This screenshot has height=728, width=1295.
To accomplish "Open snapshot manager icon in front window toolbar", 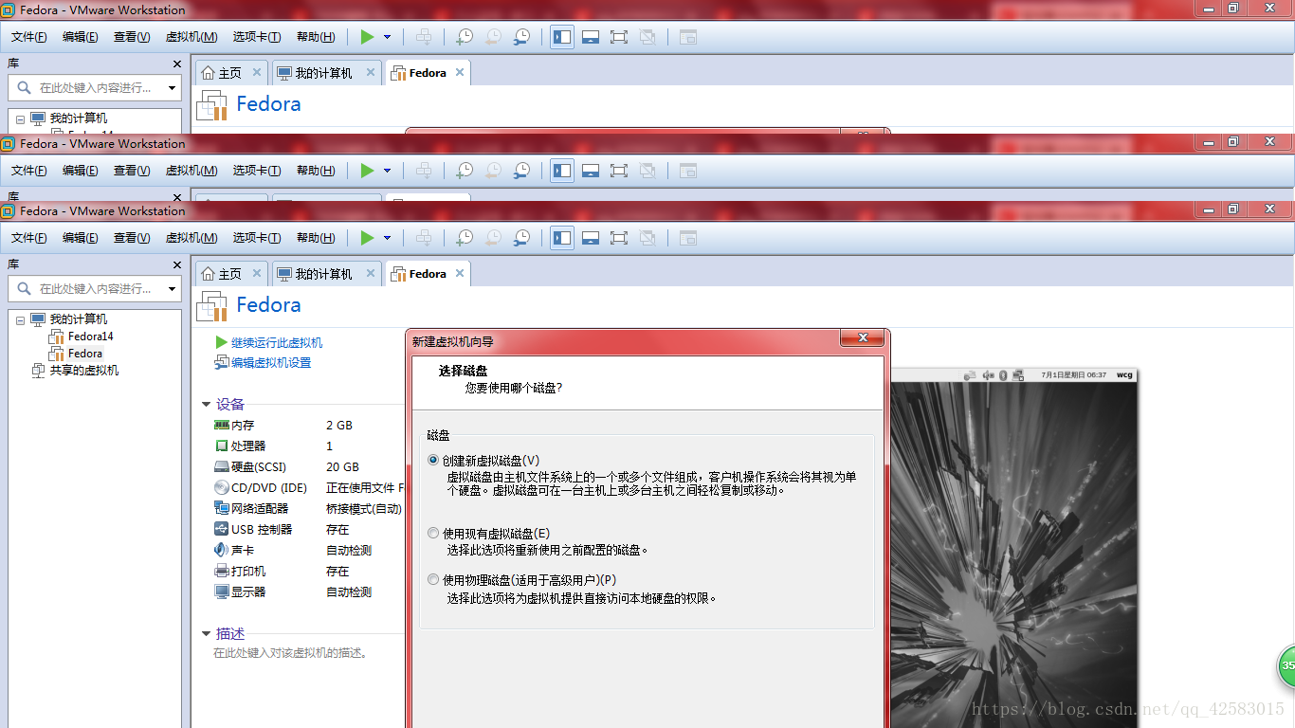I will pos(522,238).
